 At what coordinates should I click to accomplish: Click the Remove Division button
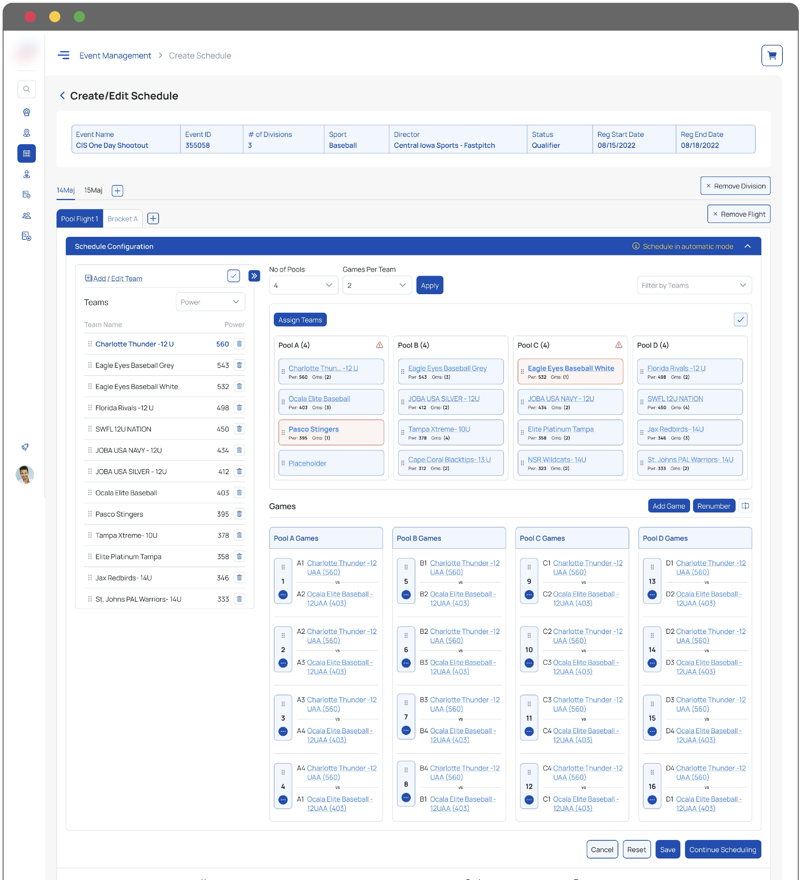pyautogui.click(x=735, y=186)
